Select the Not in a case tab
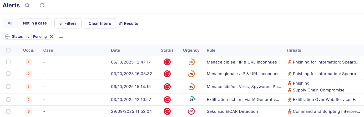 (x=35, y=23)
